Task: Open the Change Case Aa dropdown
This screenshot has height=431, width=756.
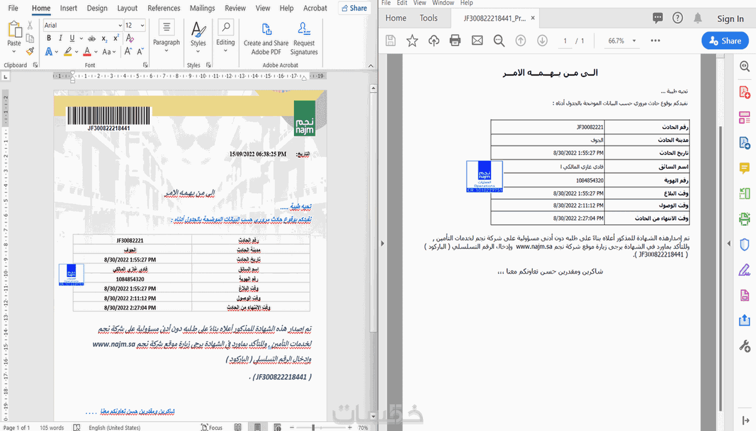Action: [x=109, y=52]
